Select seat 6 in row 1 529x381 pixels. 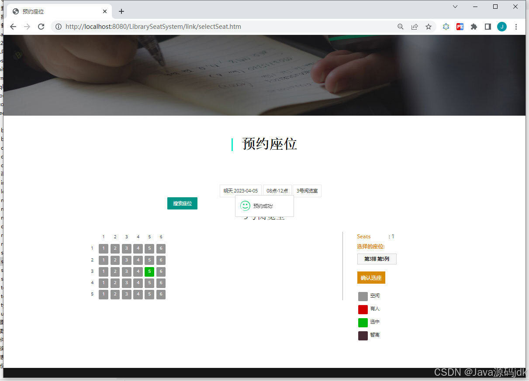click(x=161, y=249)
